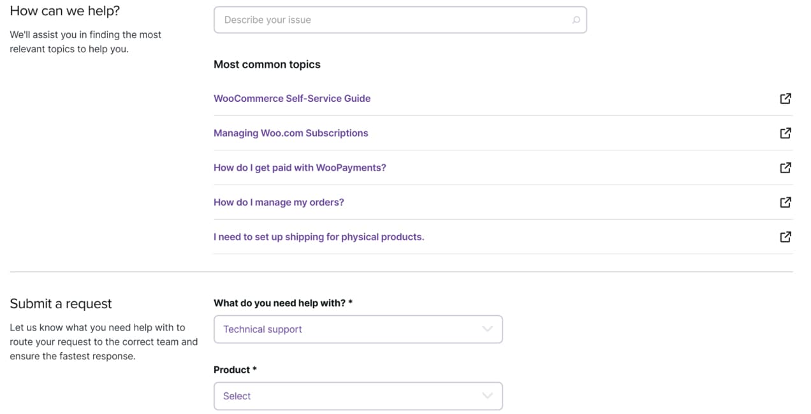Click the Product field label

[x=235, y=370]
